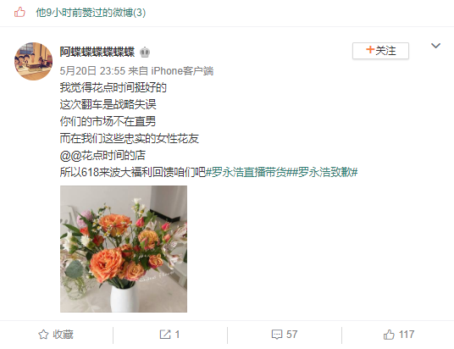Open the post timestamp 5月20日 23:55
This screenshot has width=454, height=349.
pos(92,70)
